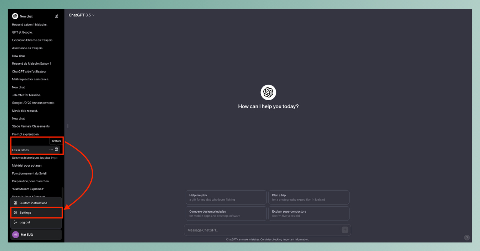Send the message with the arrow button
This screenshot has width=480, height=251.
[345, 230]
